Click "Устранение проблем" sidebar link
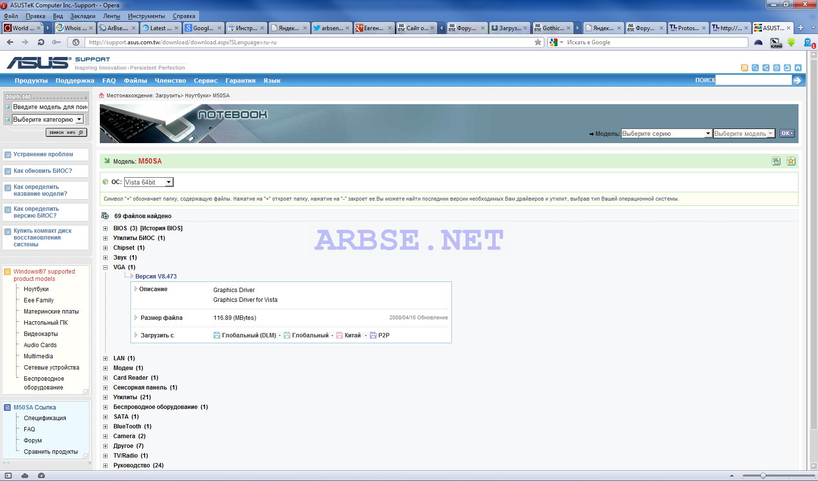The image size is (818, 481). pos(43,154)
